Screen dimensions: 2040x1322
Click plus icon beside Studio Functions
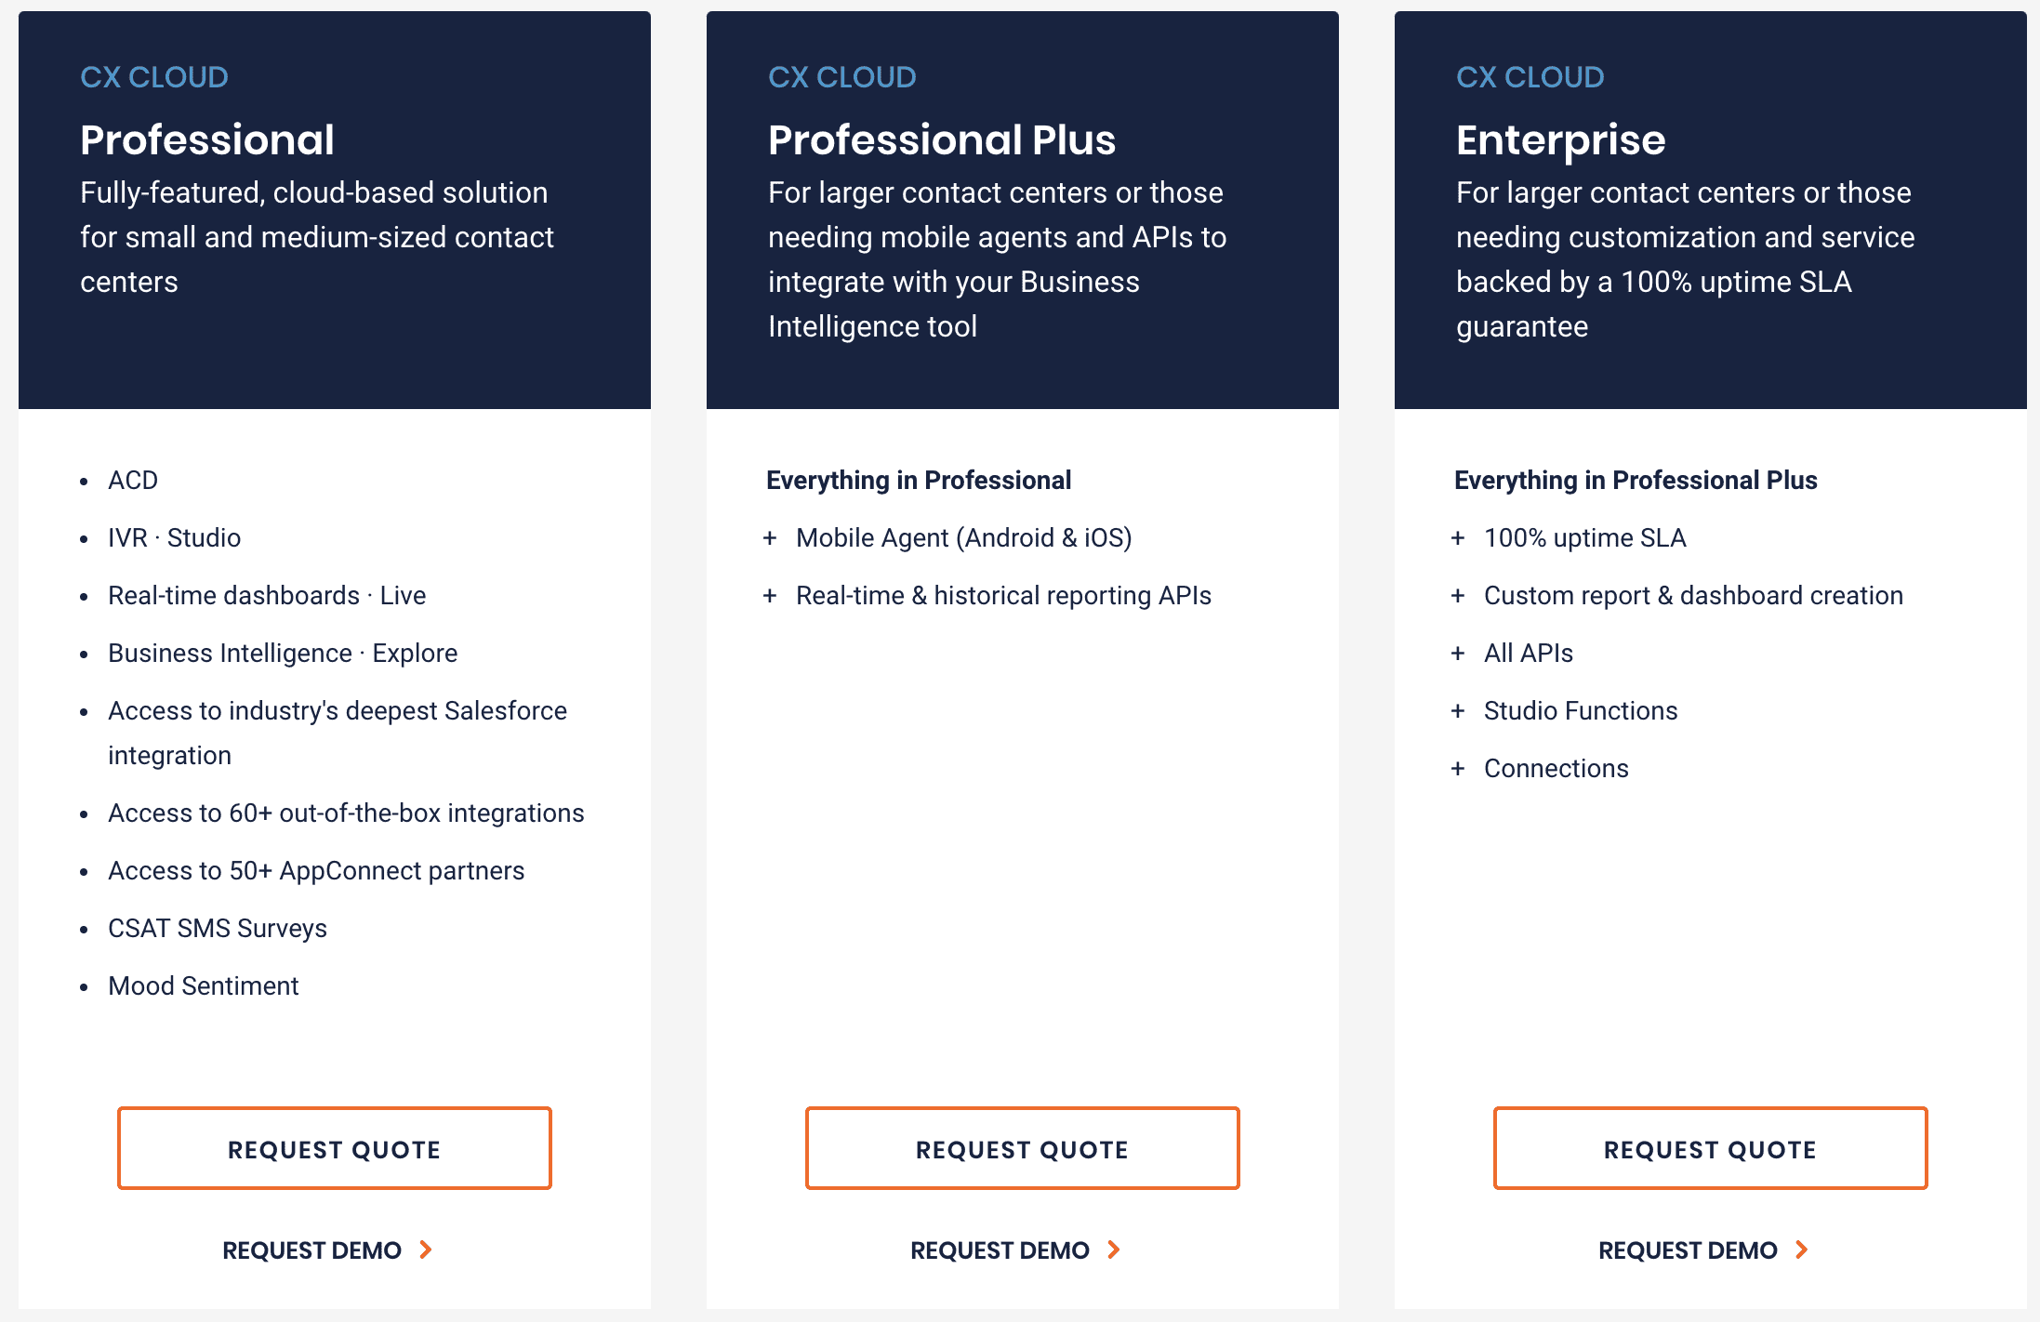click(x=1458, y=711)
